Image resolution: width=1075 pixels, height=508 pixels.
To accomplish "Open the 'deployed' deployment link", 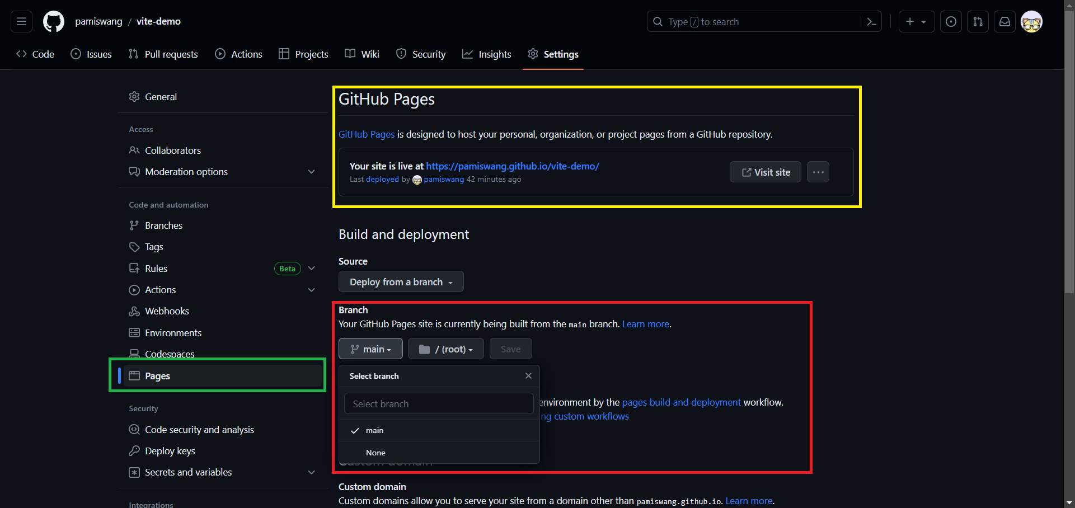I will pos(382,180).
